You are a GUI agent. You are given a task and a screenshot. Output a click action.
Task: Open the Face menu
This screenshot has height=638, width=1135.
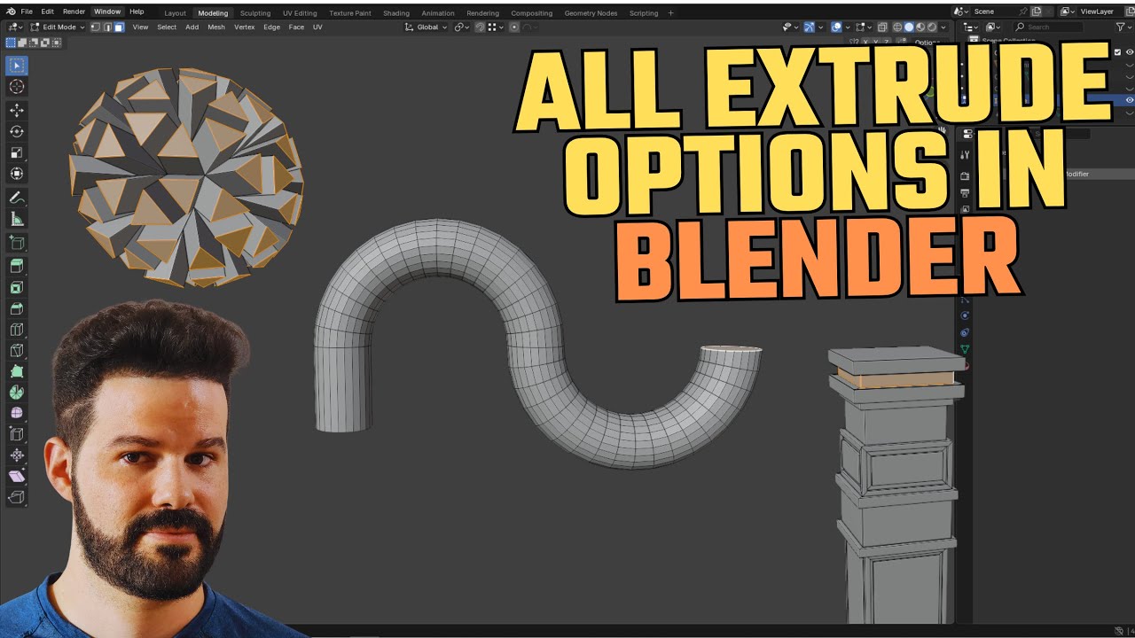(296, 27)
